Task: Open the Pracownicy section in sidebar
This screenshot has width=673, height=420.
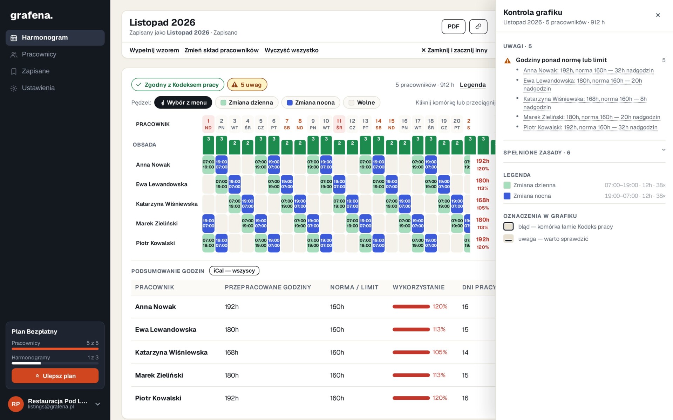Action: [55, 55]
